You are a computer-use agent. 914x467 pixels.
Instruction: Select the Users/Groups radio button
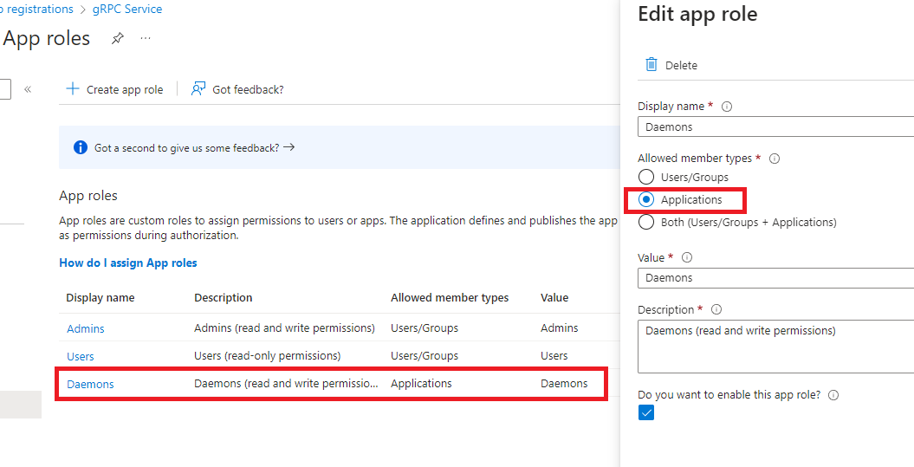coord(646,177)
